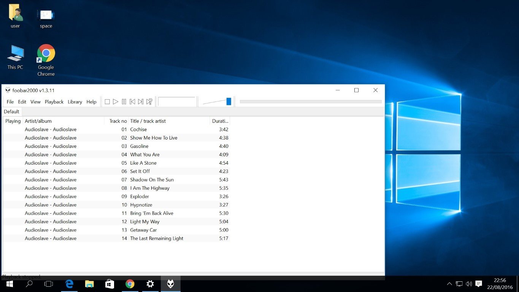Launch Microsoft Edge from taskbar
519x292 pixels.
(69, 284)
